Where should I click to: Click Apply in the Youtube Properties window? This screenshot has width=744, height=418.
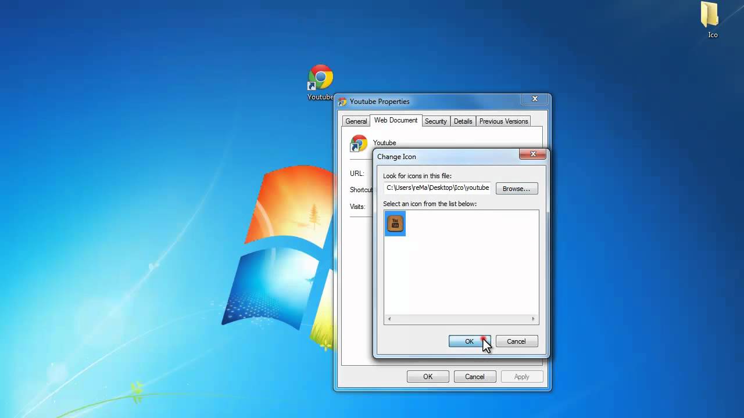coord(521,376)
